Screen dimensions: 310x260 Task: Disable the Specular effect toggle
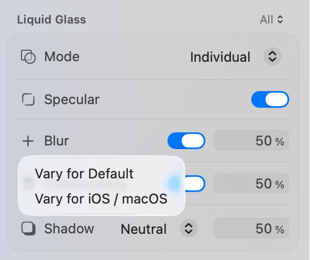coord(270,99)
